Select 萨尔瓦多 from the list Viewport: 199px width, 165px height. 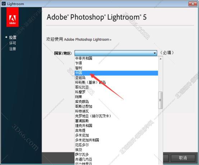click(116, 155)
